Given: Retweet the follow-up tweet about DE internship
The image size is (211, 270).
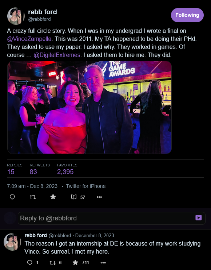Looking at the screenshot, I should [52, 263].
